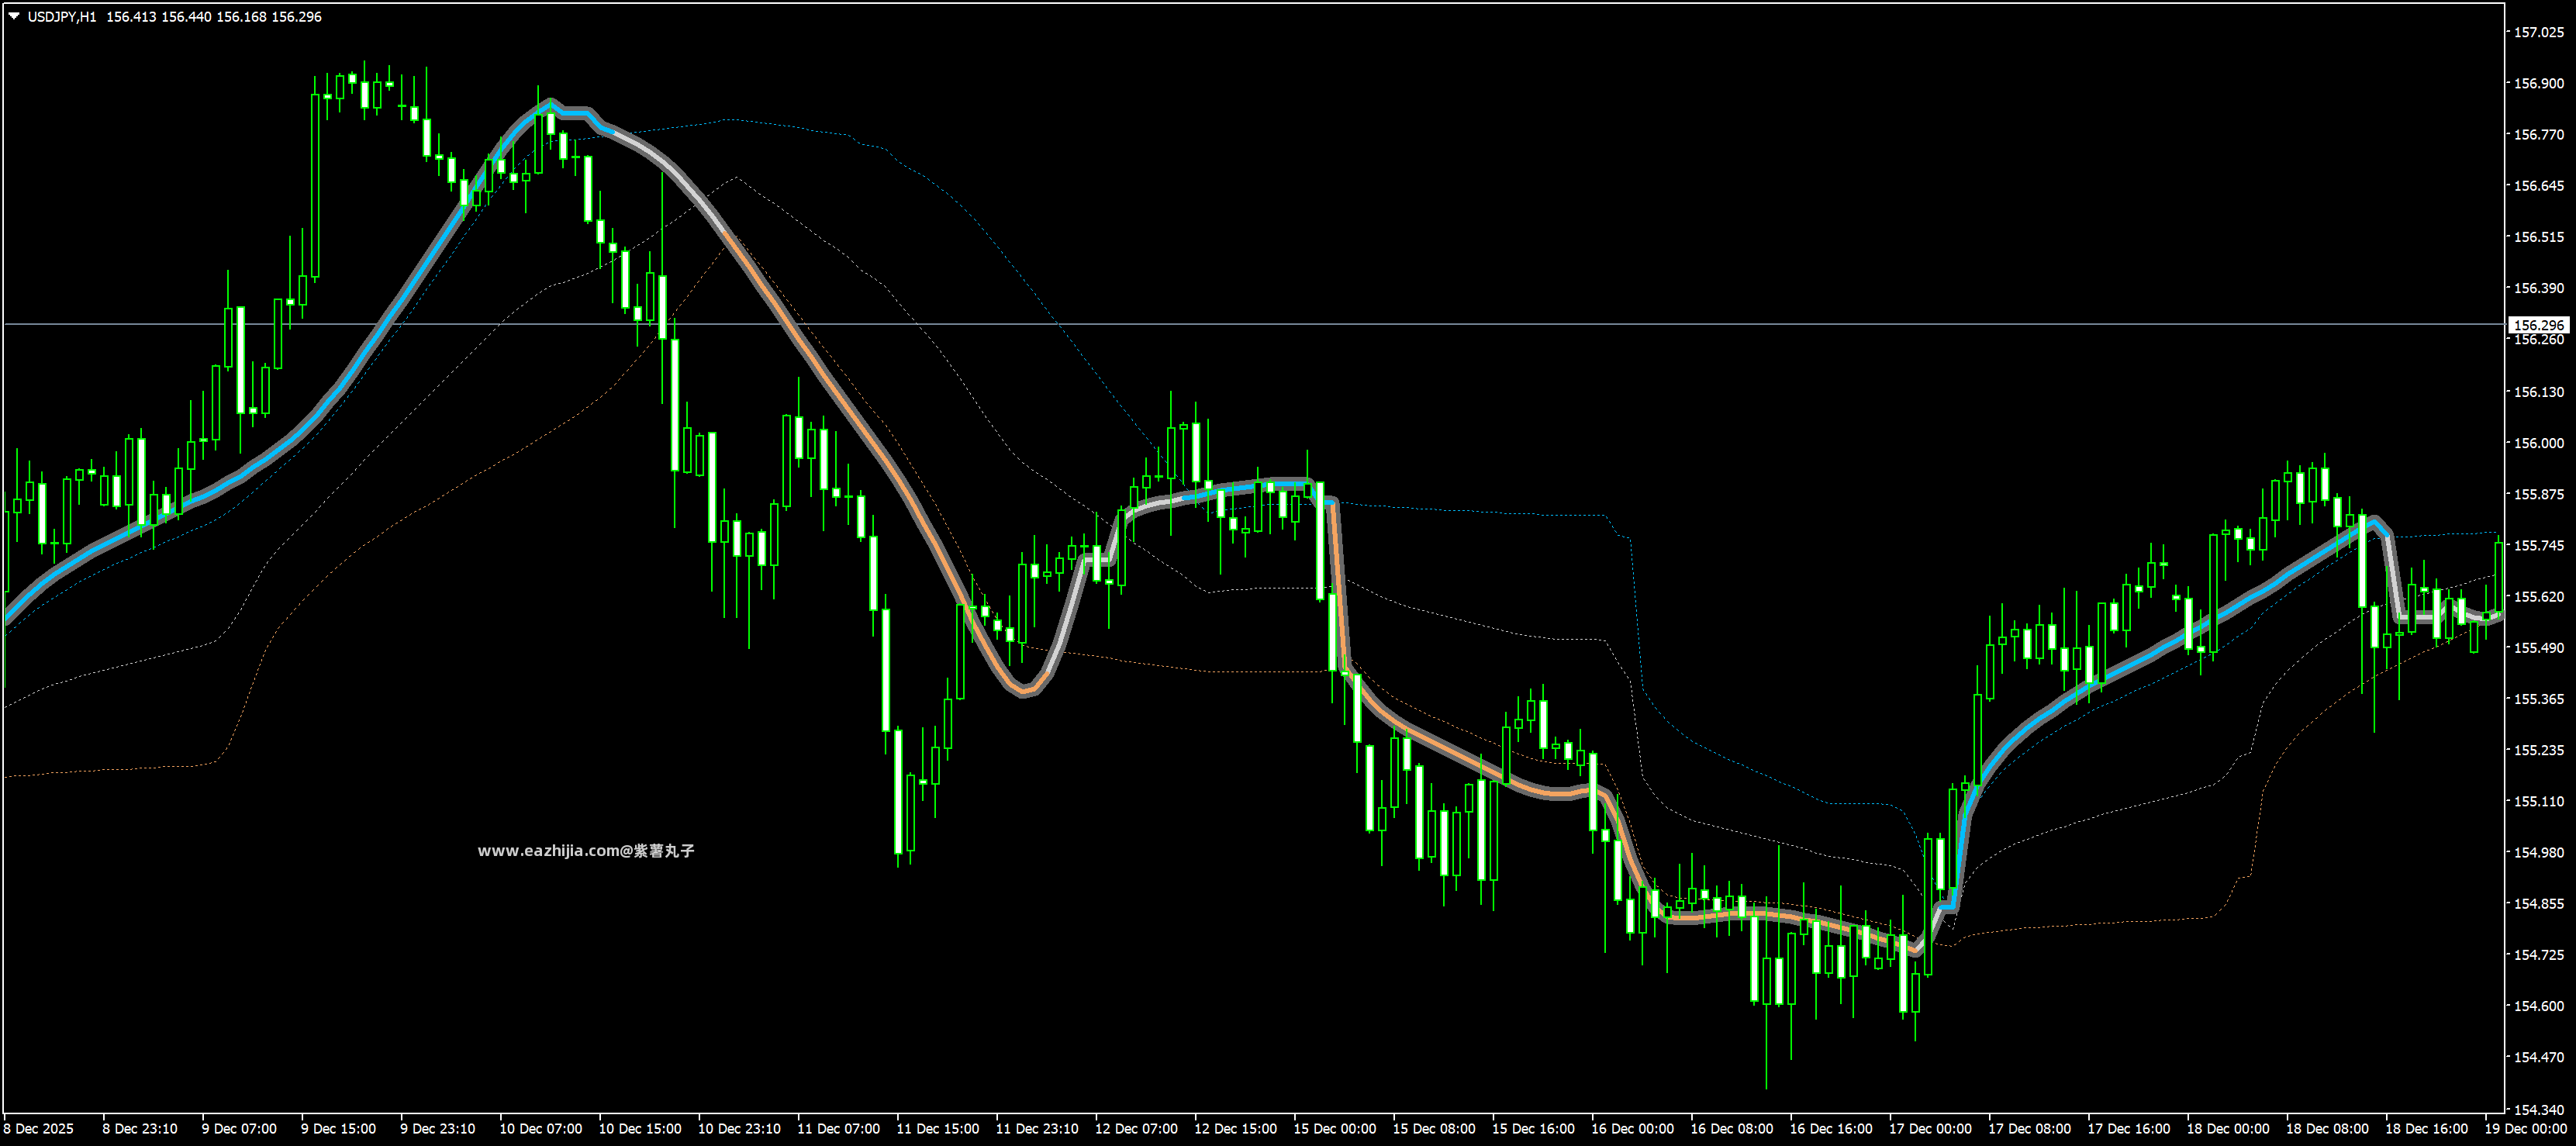Click the 157.025 price axis label
Screen dimensions: 2576x1146
2538,32
